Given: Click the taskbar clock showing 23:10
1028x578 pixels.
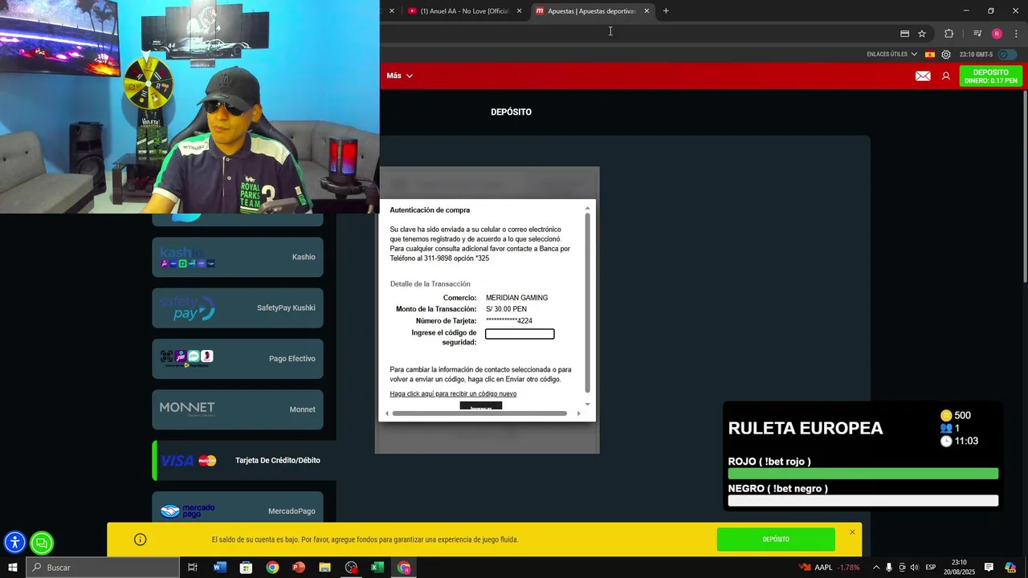Looking at the screenshot, I should click(959, 568).
